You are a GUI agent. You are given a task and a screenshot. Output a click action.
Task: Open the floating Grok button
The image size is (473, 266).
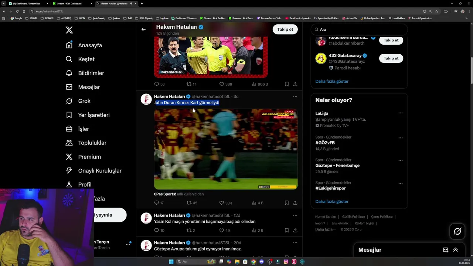tap(457, 231)
